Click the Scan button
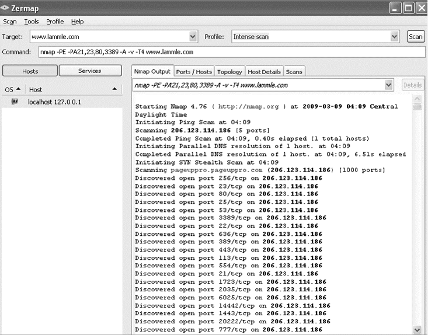This screenshot has width=428, height=335. click(416, 37)
